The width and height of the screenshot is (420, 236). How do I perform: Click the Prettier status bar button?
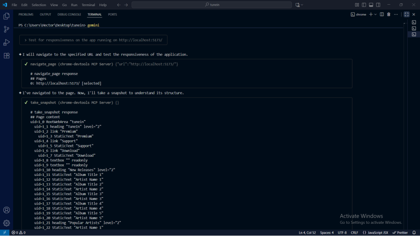[x=400, y=233]
